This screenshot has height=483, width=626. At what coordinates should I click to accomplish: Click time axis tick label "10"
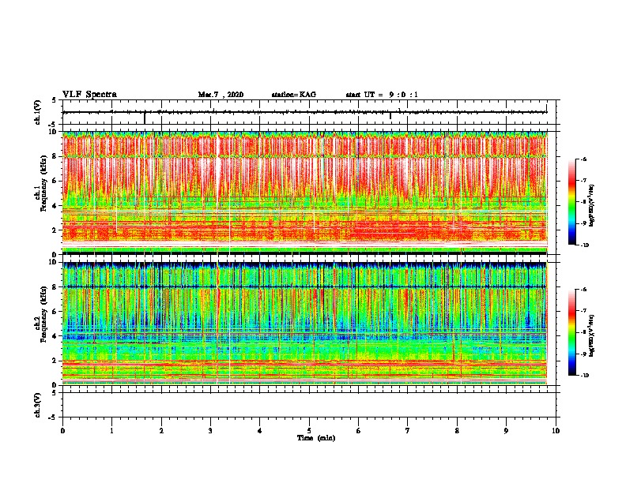[556, 431]
